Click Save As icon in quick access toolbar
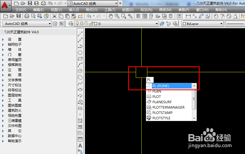The height and width of the screenshot is (154, 245). pos(37,3)
